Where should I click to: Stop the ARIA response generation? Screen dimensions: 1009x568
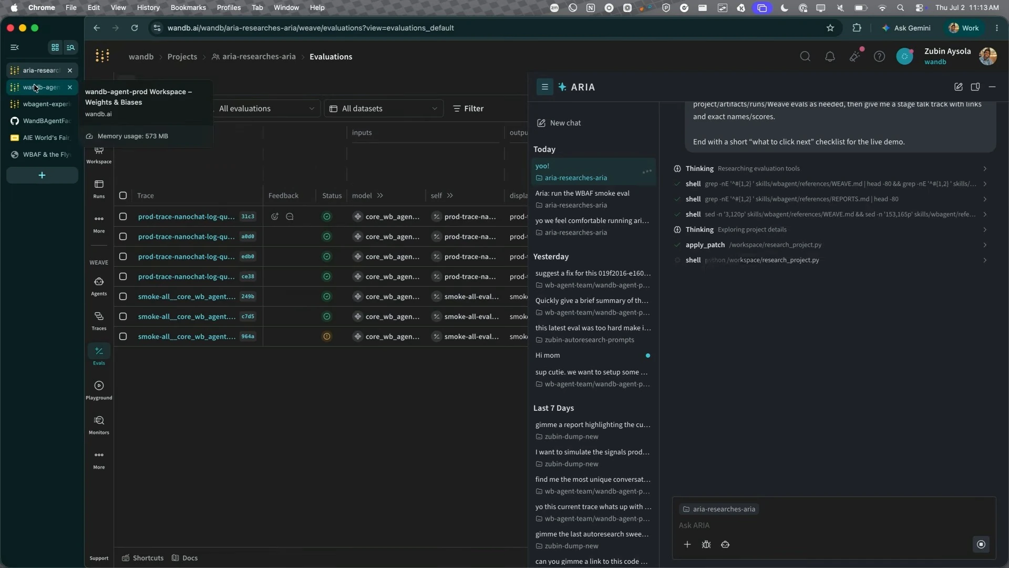(x=981, y=544)
